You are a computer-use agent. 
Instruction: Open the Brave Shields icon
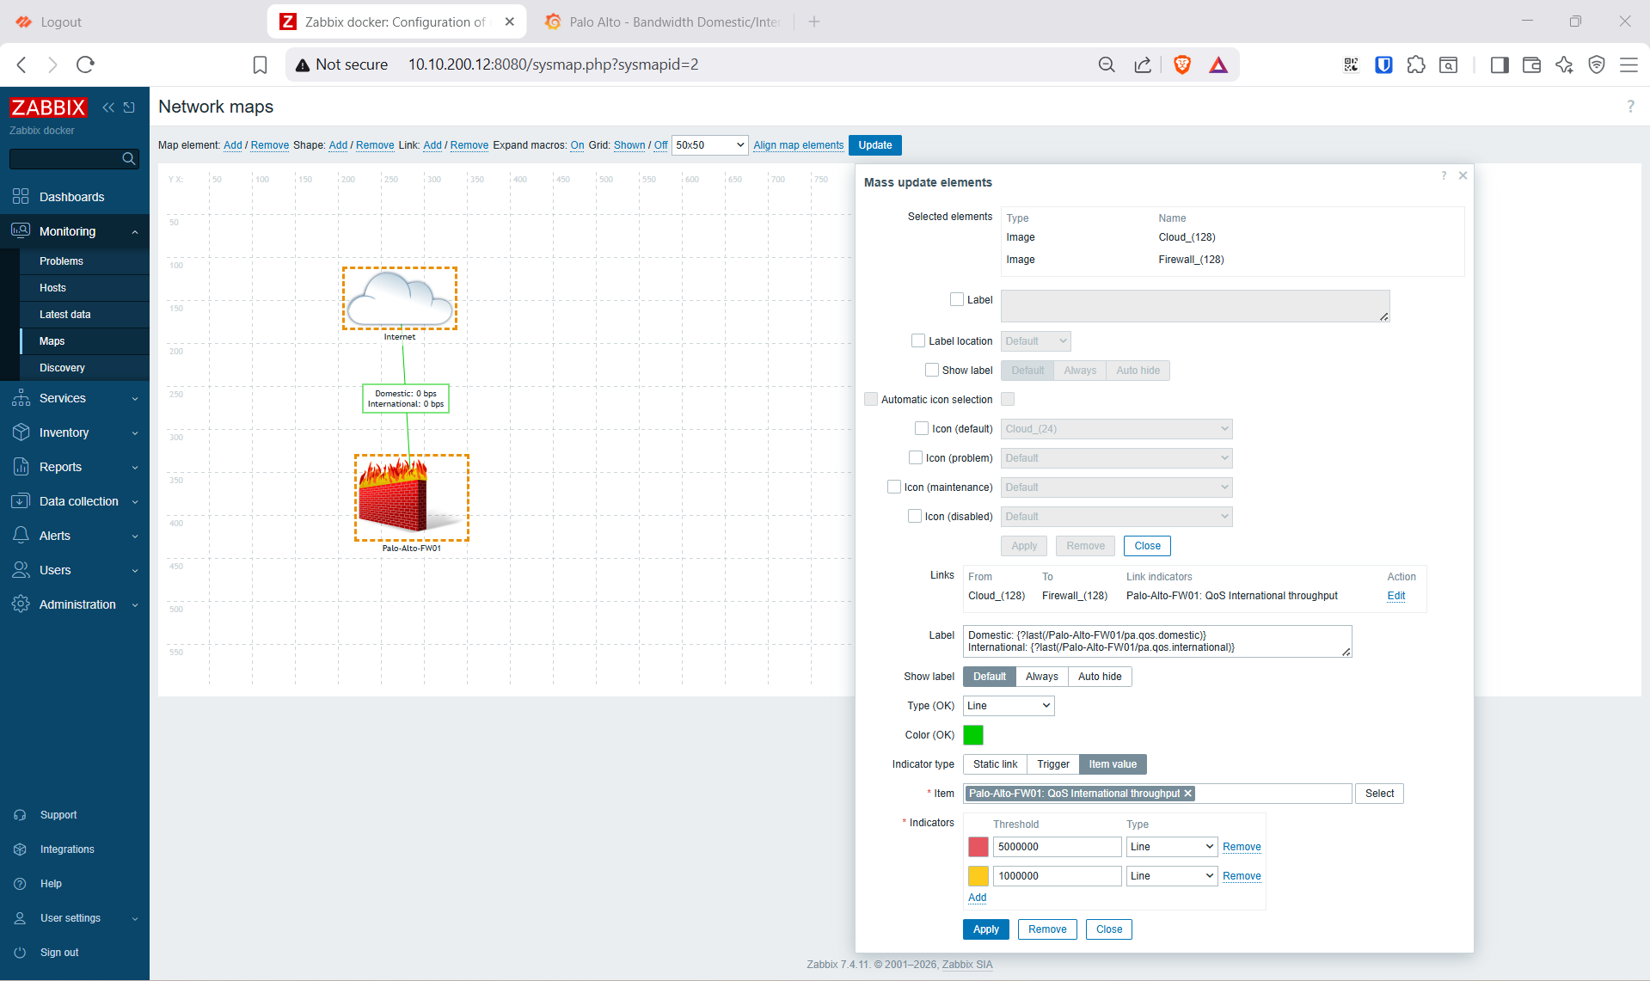click(1182, 64)
